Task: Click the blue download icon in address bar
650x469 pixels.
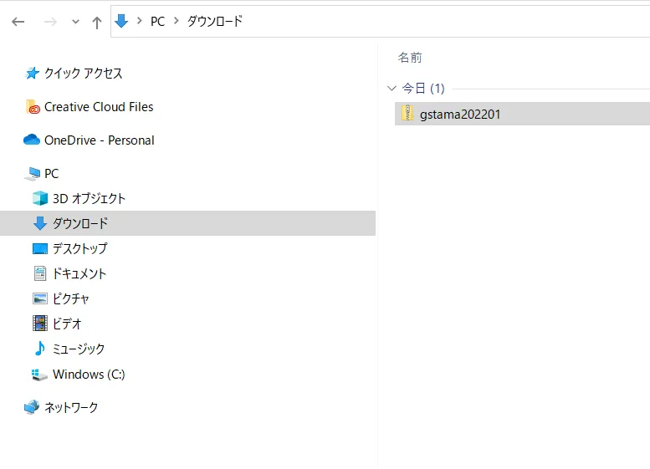Action: tap(121, 22)
